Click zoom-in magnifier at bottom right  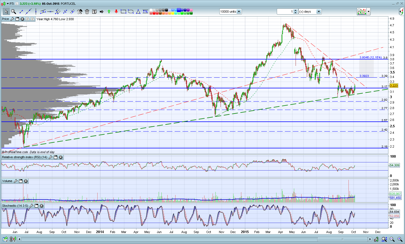(x=400, y=239)
